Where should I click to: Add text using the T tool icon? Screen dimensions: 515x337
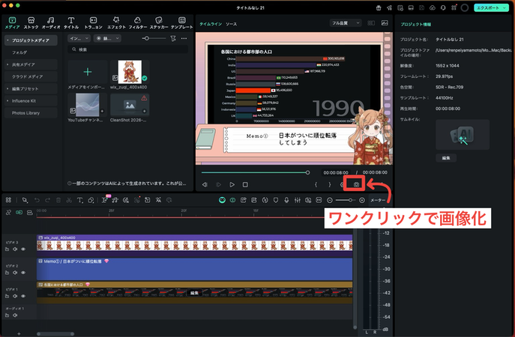pyautogui.click(x=79, y=200)
